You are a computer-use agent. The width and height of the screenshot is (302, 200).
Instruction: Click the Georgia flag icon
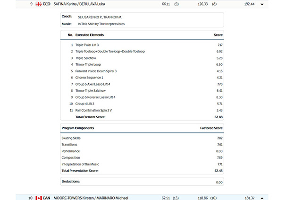(x=38, y=4)
